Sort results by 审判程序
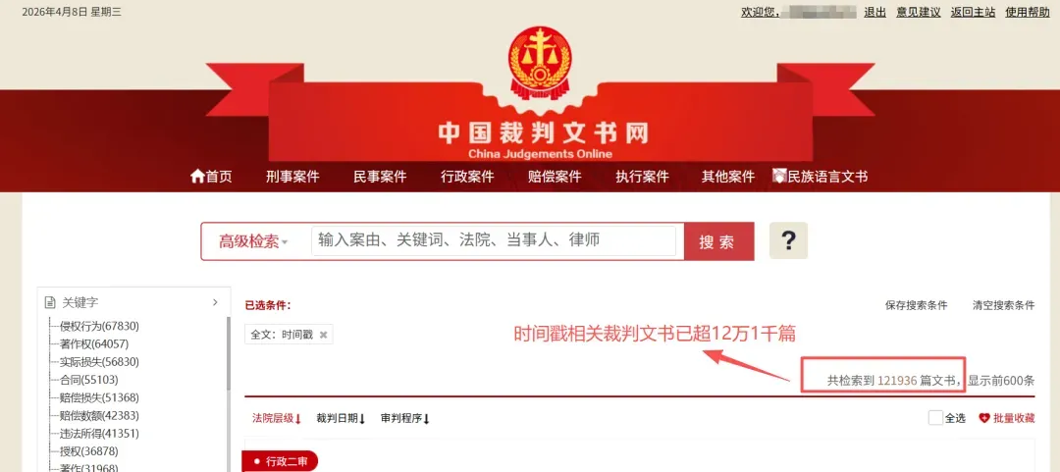1060x472 pixels. click(405, 419)
